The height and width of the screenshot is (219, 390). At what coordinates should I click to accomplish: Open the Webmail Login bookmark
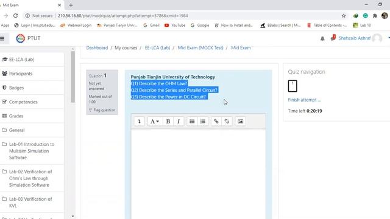(76, 26)
